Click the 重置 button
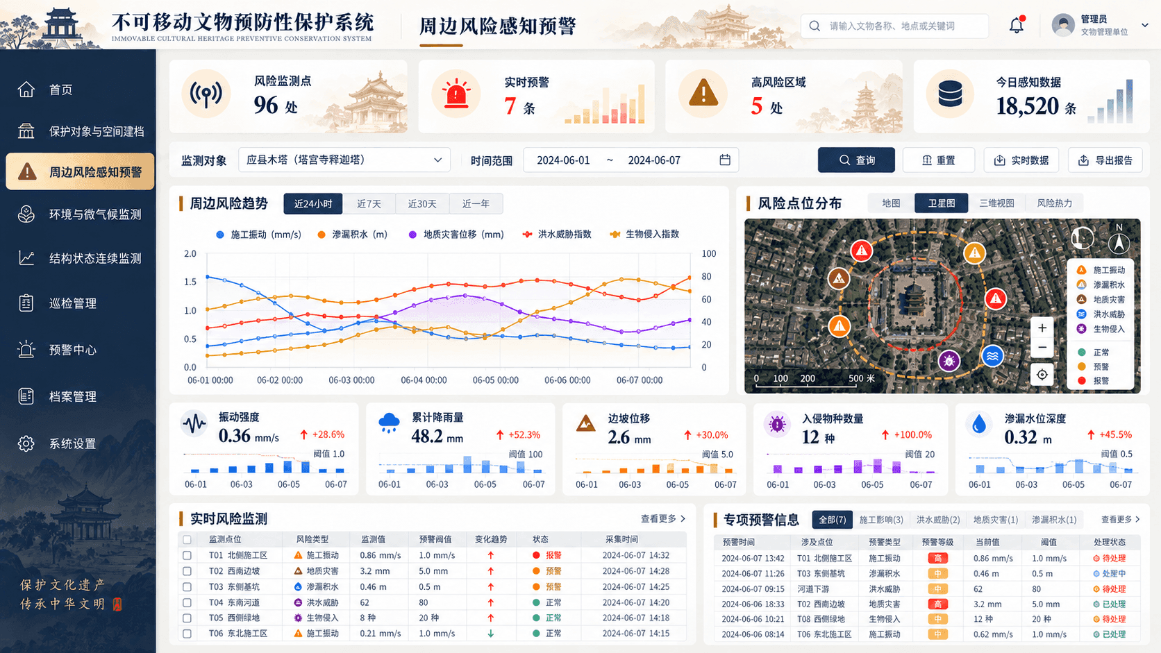Image resolution: width=1161 pixels, height=653 pixels. pyautogui.click(x=938, y=160)
